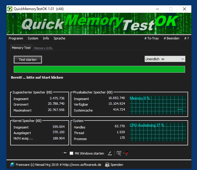
Task: Click the Grenzwert value 20.788.740
Action: [x=56, y=104]
